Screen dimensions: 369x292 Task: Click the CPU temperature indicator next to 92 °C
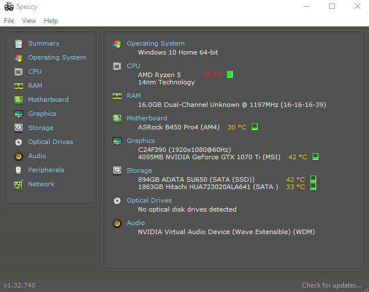pyautogui.click(x=230, y=74)
